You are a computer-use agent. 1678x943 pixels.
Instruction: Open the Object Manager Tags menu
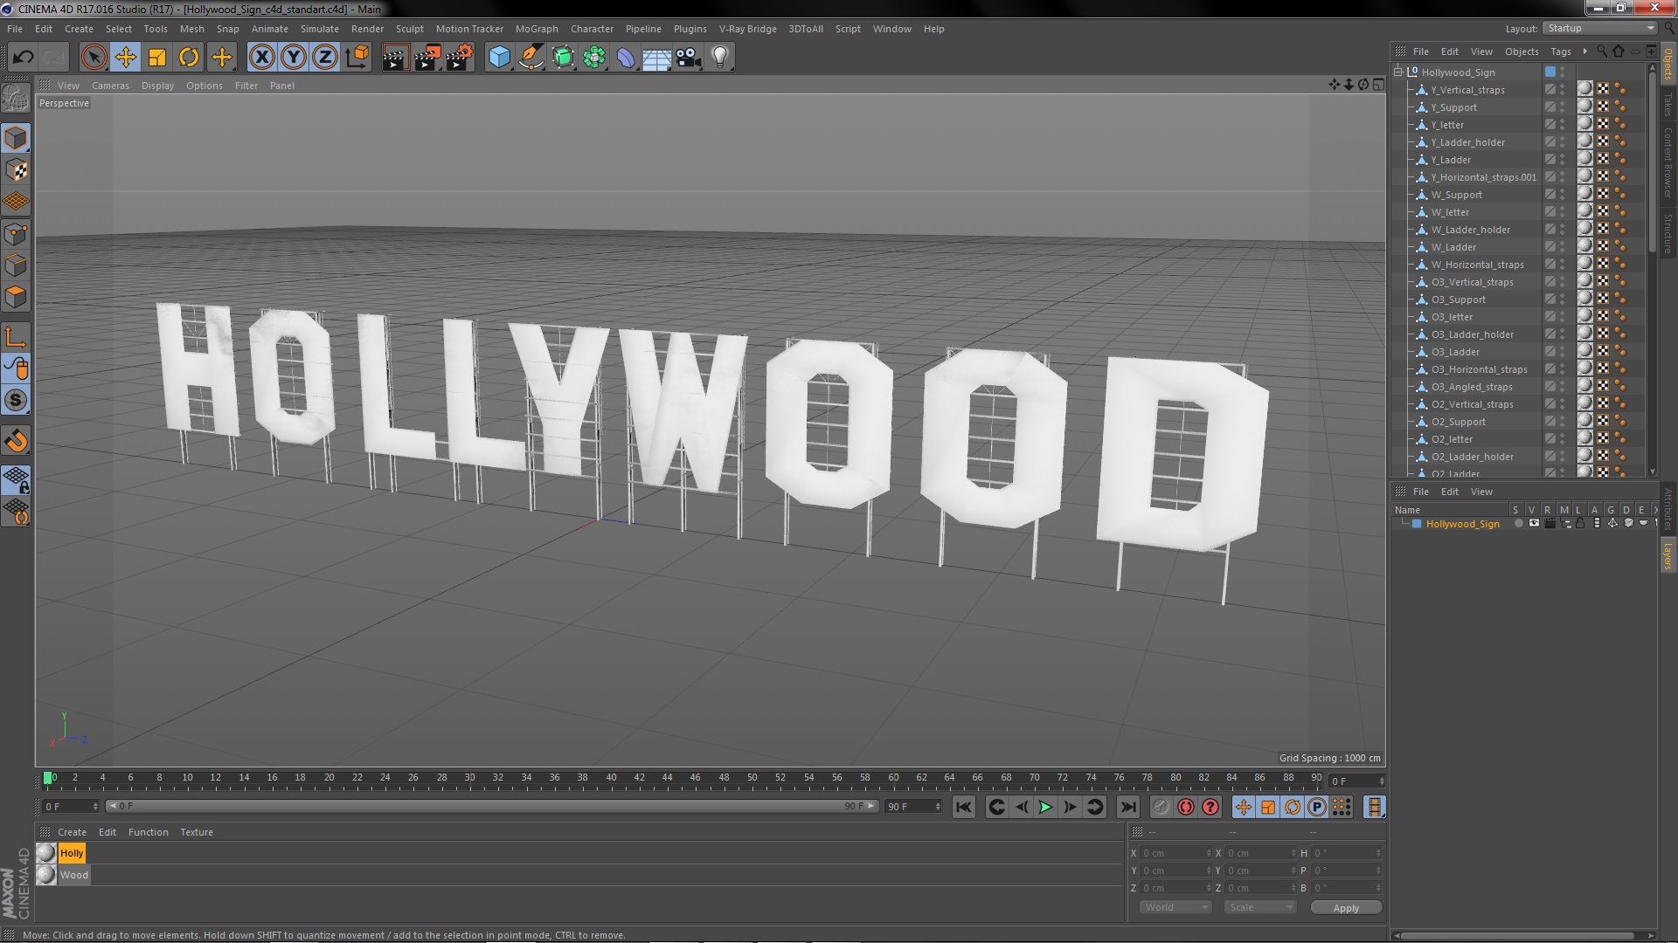pyautogui.click(x=1561, y=52)
